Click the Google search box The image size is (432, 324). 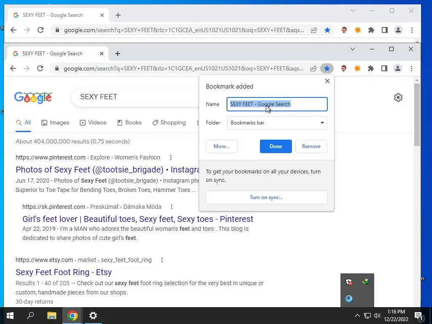point(135,97)
